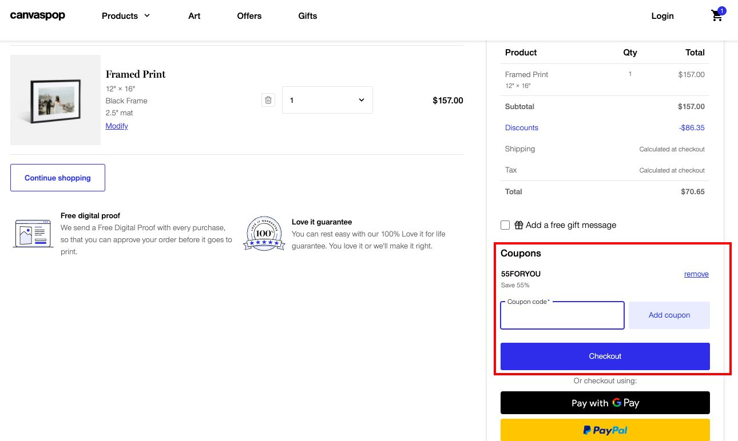Open the shopping cart icon
738x441 pixels.
(717, 15)
